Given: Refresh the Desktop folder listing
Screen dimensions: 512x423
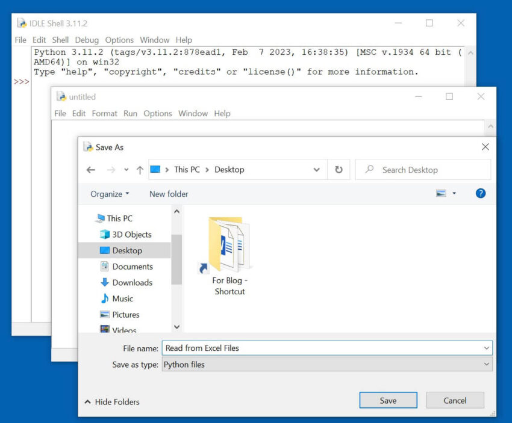Looking at the screenshot, I should click(x=339, y=170).
